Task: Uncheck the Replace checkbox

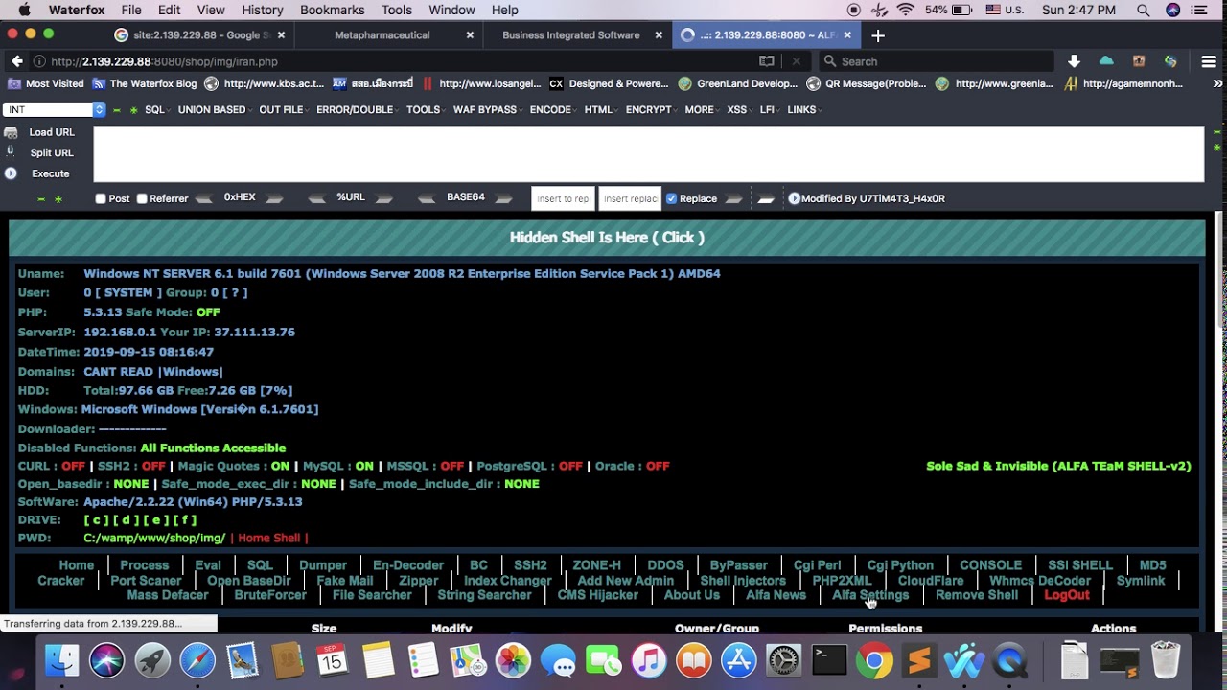Action: pyautogui.click(x=671, y=198)
